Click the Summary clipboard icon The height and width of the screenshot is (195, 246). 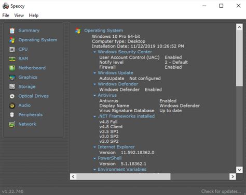point(12,31)
